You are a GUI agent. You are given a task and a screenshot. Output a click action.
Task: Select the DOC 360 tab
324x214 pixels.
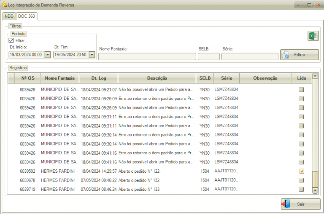coord(27,16)
